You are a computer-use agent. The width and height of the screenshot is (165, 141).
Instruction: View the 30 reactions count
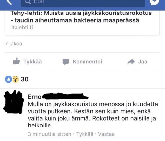click(x=25, y=79)
